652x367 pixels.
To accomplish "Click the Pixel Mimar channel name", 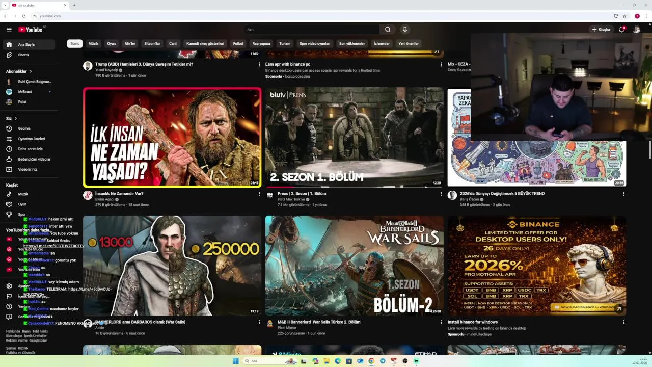I will point(287,328).
